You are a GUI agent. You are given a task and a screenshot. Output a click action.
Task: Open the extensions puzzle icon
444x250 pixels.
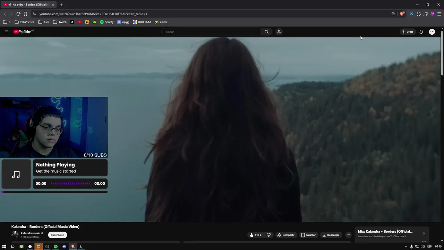click(419, 14)
